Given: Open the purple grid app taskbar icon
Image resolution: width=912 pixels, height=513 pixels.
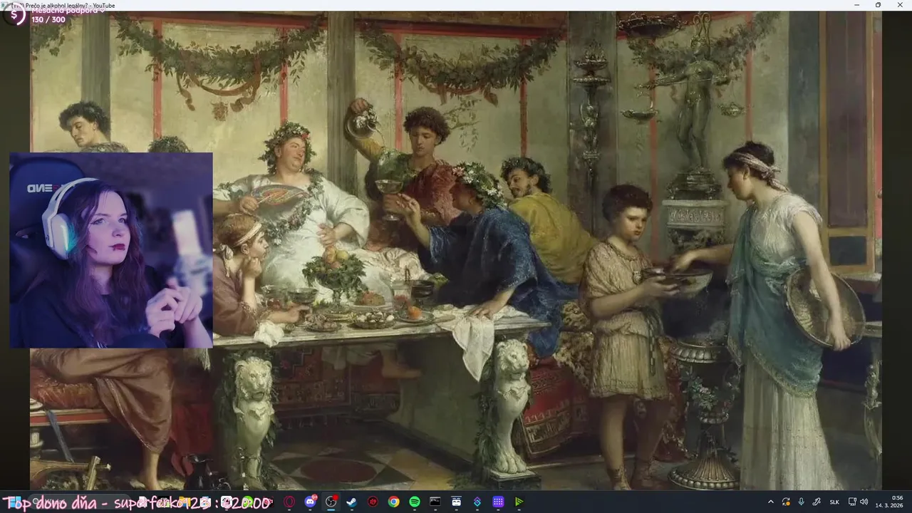Looking at the screenshot, I should (498, 502).
